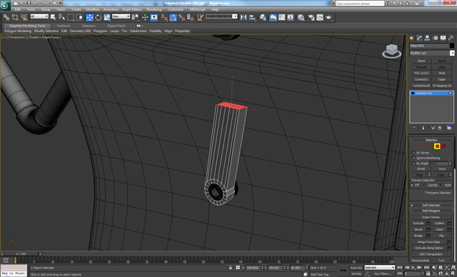
Task: Select the SubObj preview selection radio button
Action: (426, 185)
